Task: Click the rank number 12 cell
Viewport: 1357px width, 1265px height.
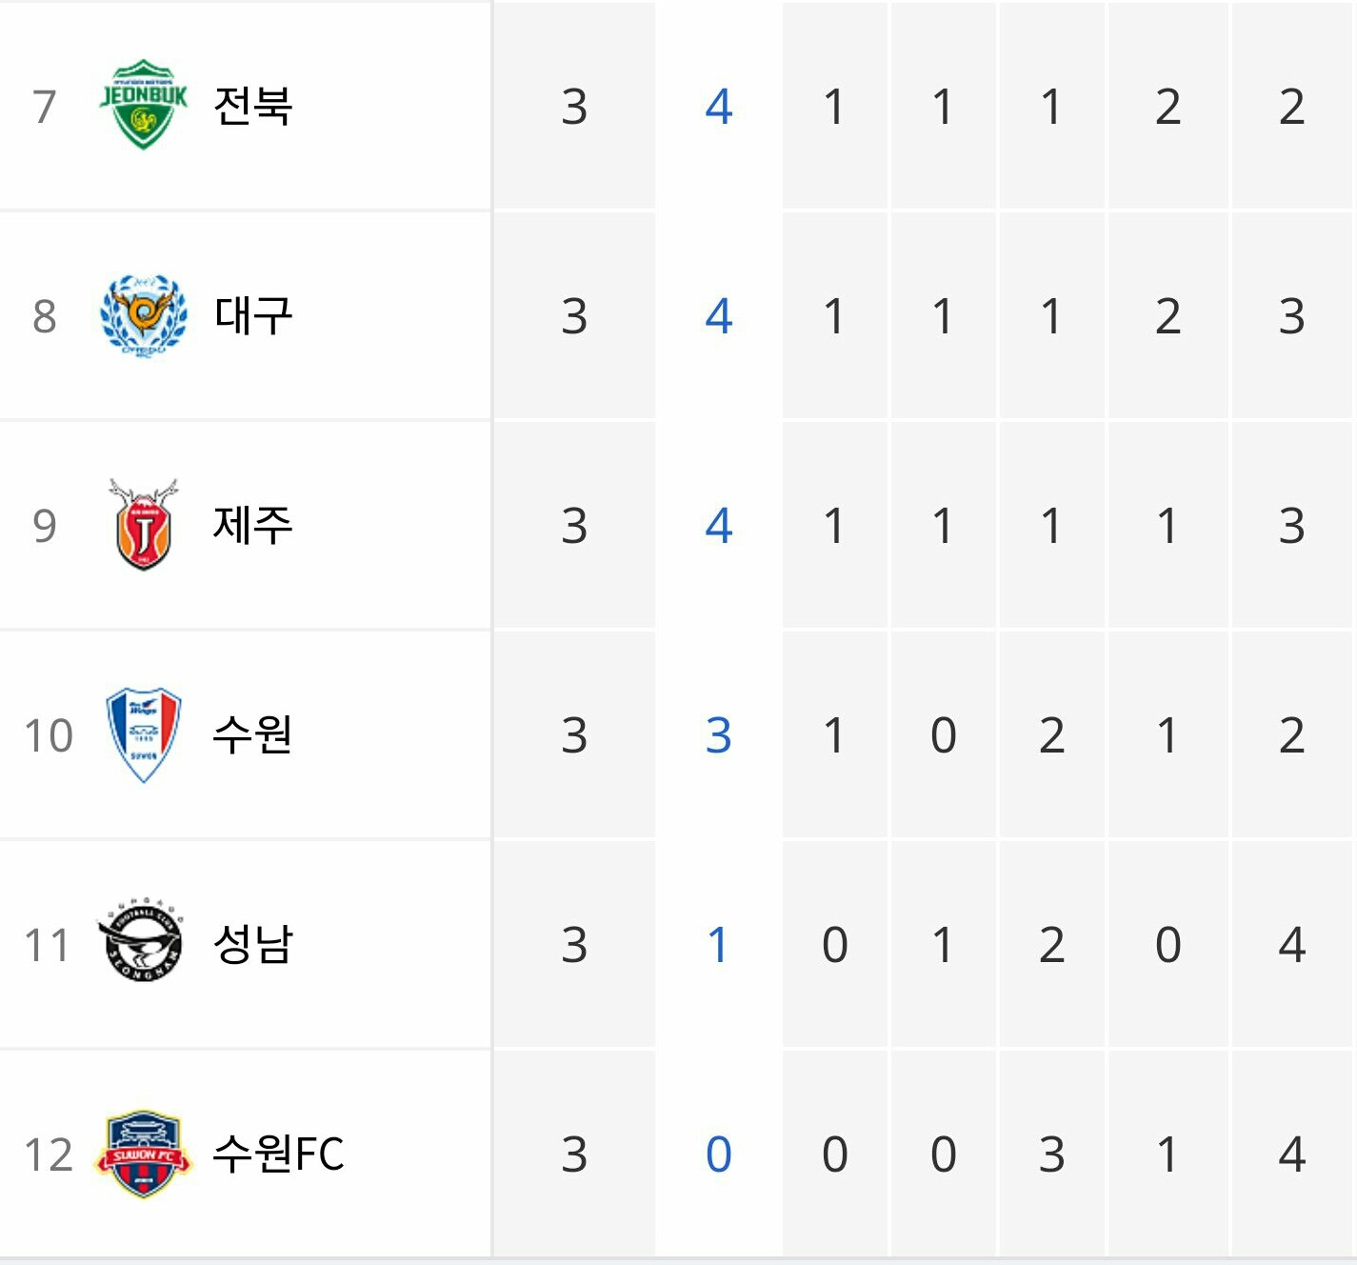Action: click(49, 1154)
